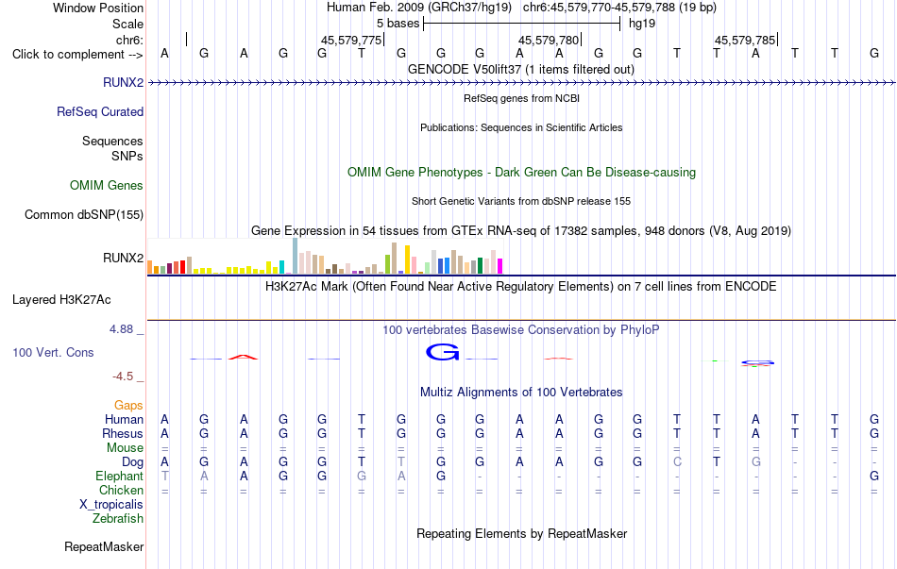
Task: Click the H3K27Ac Mark ENCODE track title
Action: click(x=521, y=286)
